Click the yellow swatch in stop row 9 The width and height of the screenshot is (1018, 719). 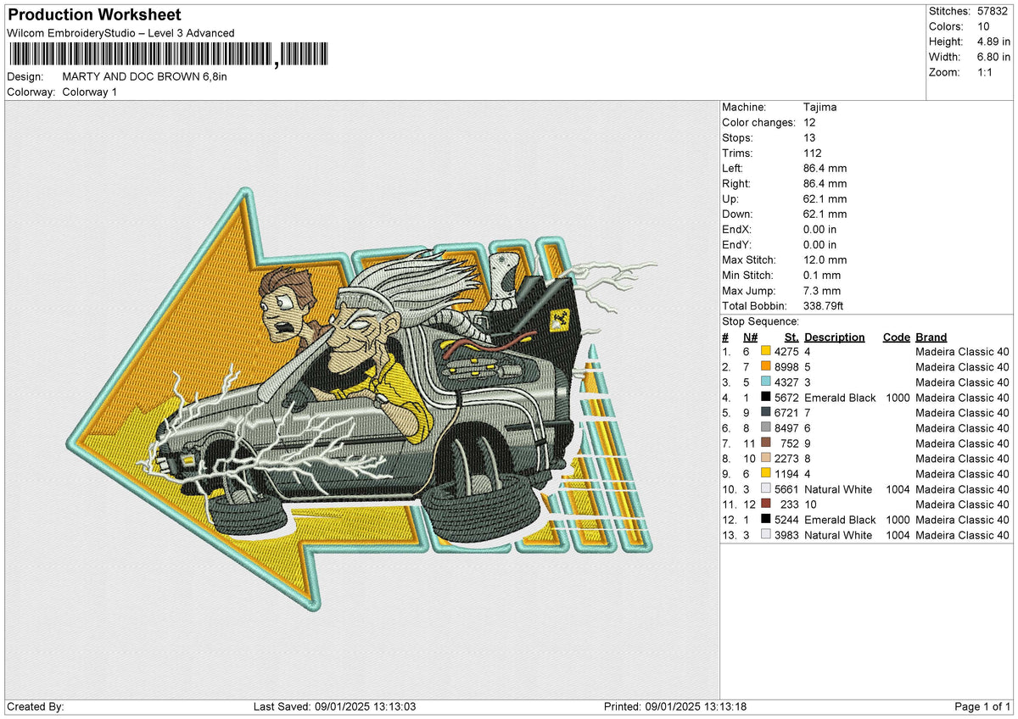pyautogui.click(x=765, y=474)
